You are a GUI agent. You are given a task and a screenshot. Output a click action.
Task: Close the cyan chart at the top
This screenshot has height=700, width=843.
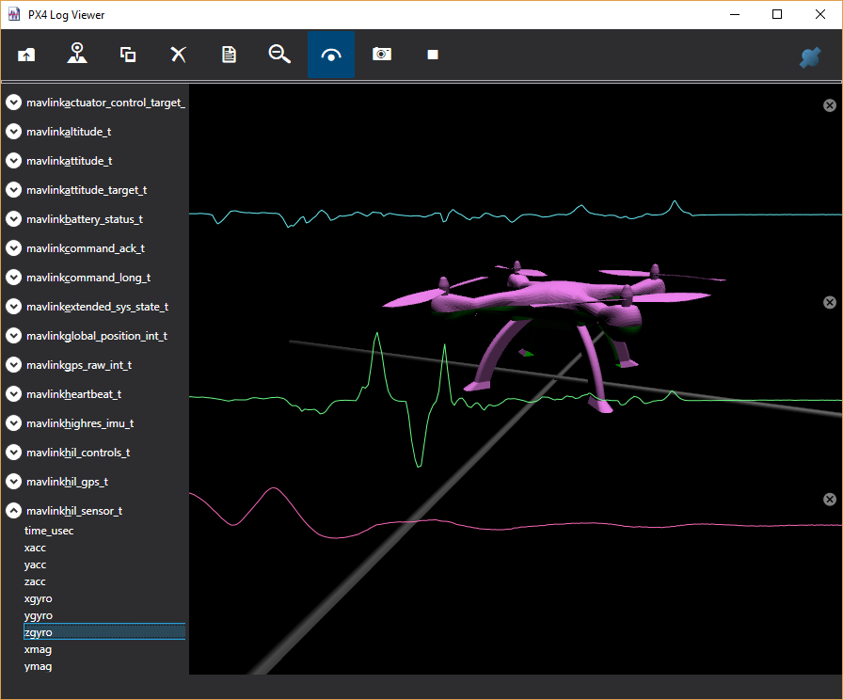click(x=829, y=105)
